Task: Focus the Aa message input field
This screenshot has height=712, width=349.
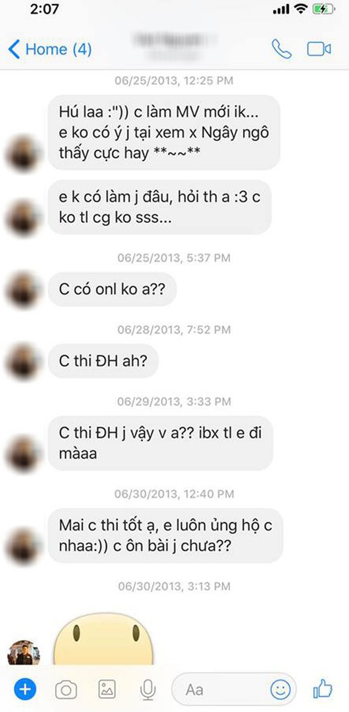Action: (233, 689)
